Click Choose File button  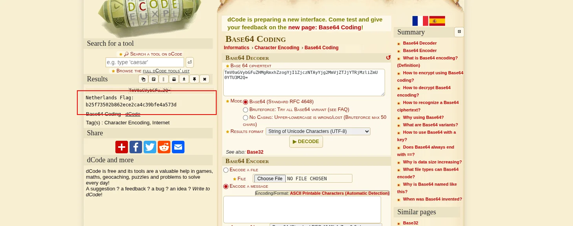[x=270, y=179]
